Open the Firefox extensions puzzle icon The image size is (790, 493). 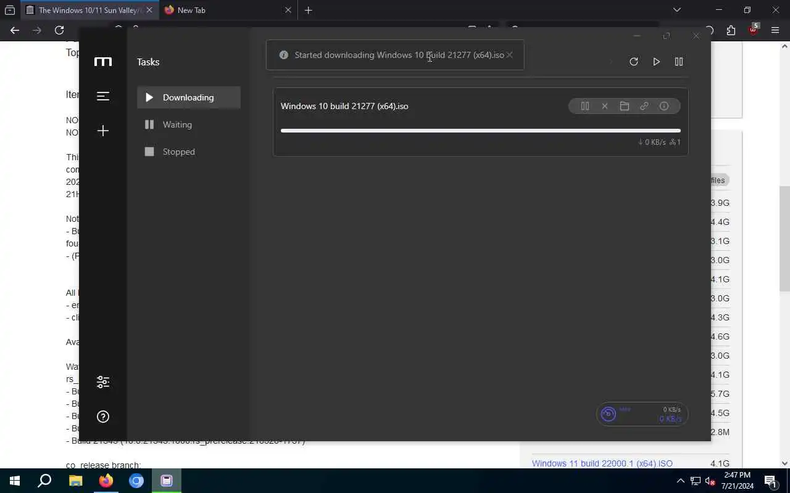tap(731, 30)
